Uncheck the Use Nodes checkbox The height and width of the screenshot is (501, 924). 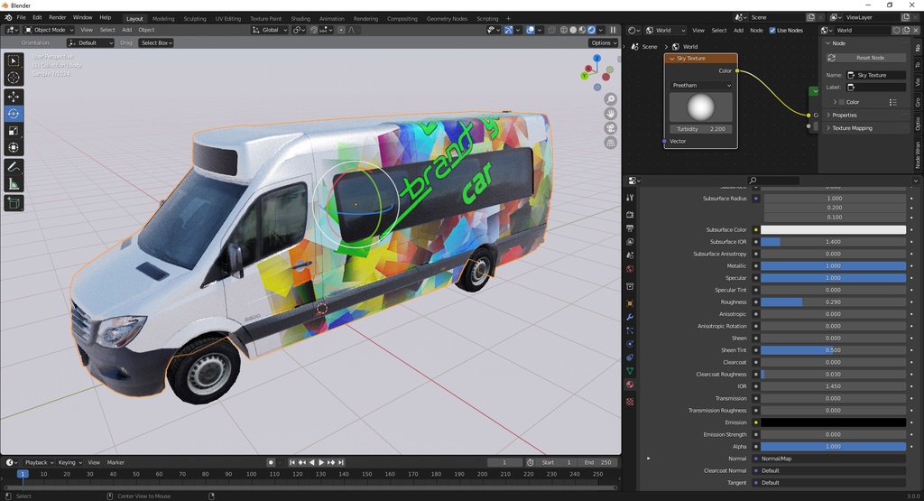(772, 30)
